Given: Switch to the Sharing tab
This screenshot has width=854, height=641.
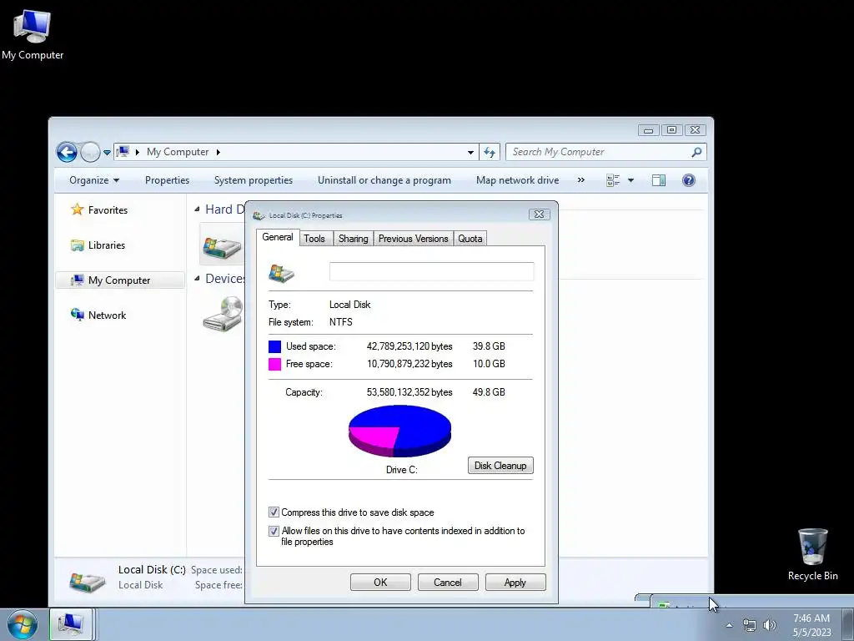Looking at the screenshot, I should coord(353,239).
